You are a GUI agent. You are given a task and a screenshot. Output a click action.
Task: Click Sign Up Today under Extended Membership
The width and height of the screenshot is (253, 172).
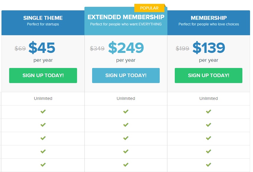click(126, 75)
